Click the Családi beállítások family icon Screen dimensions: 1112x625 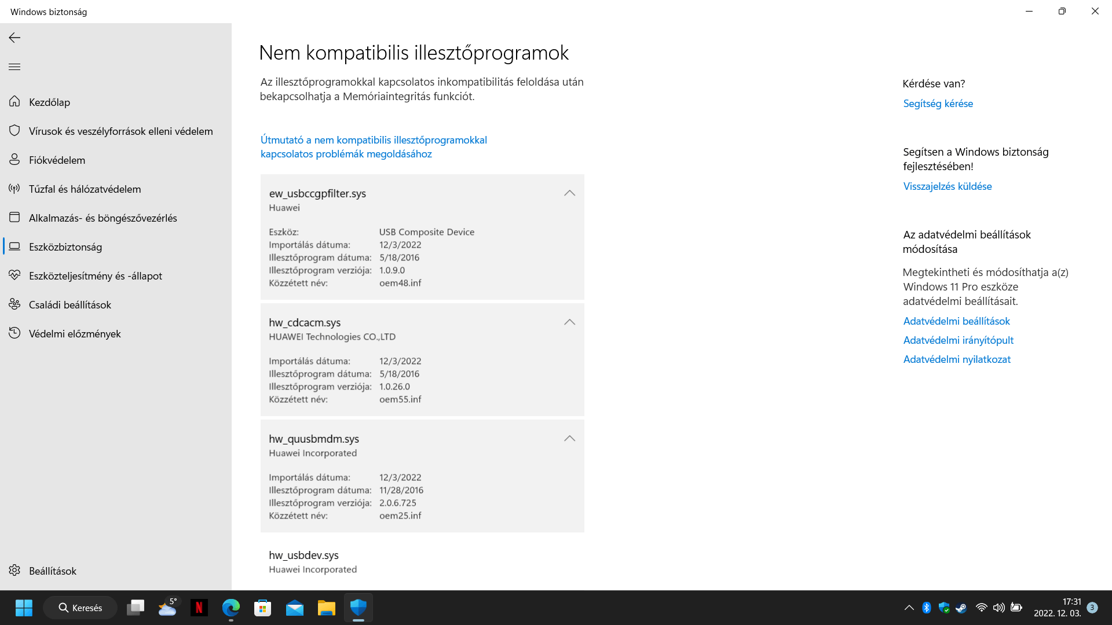(14, 304)
